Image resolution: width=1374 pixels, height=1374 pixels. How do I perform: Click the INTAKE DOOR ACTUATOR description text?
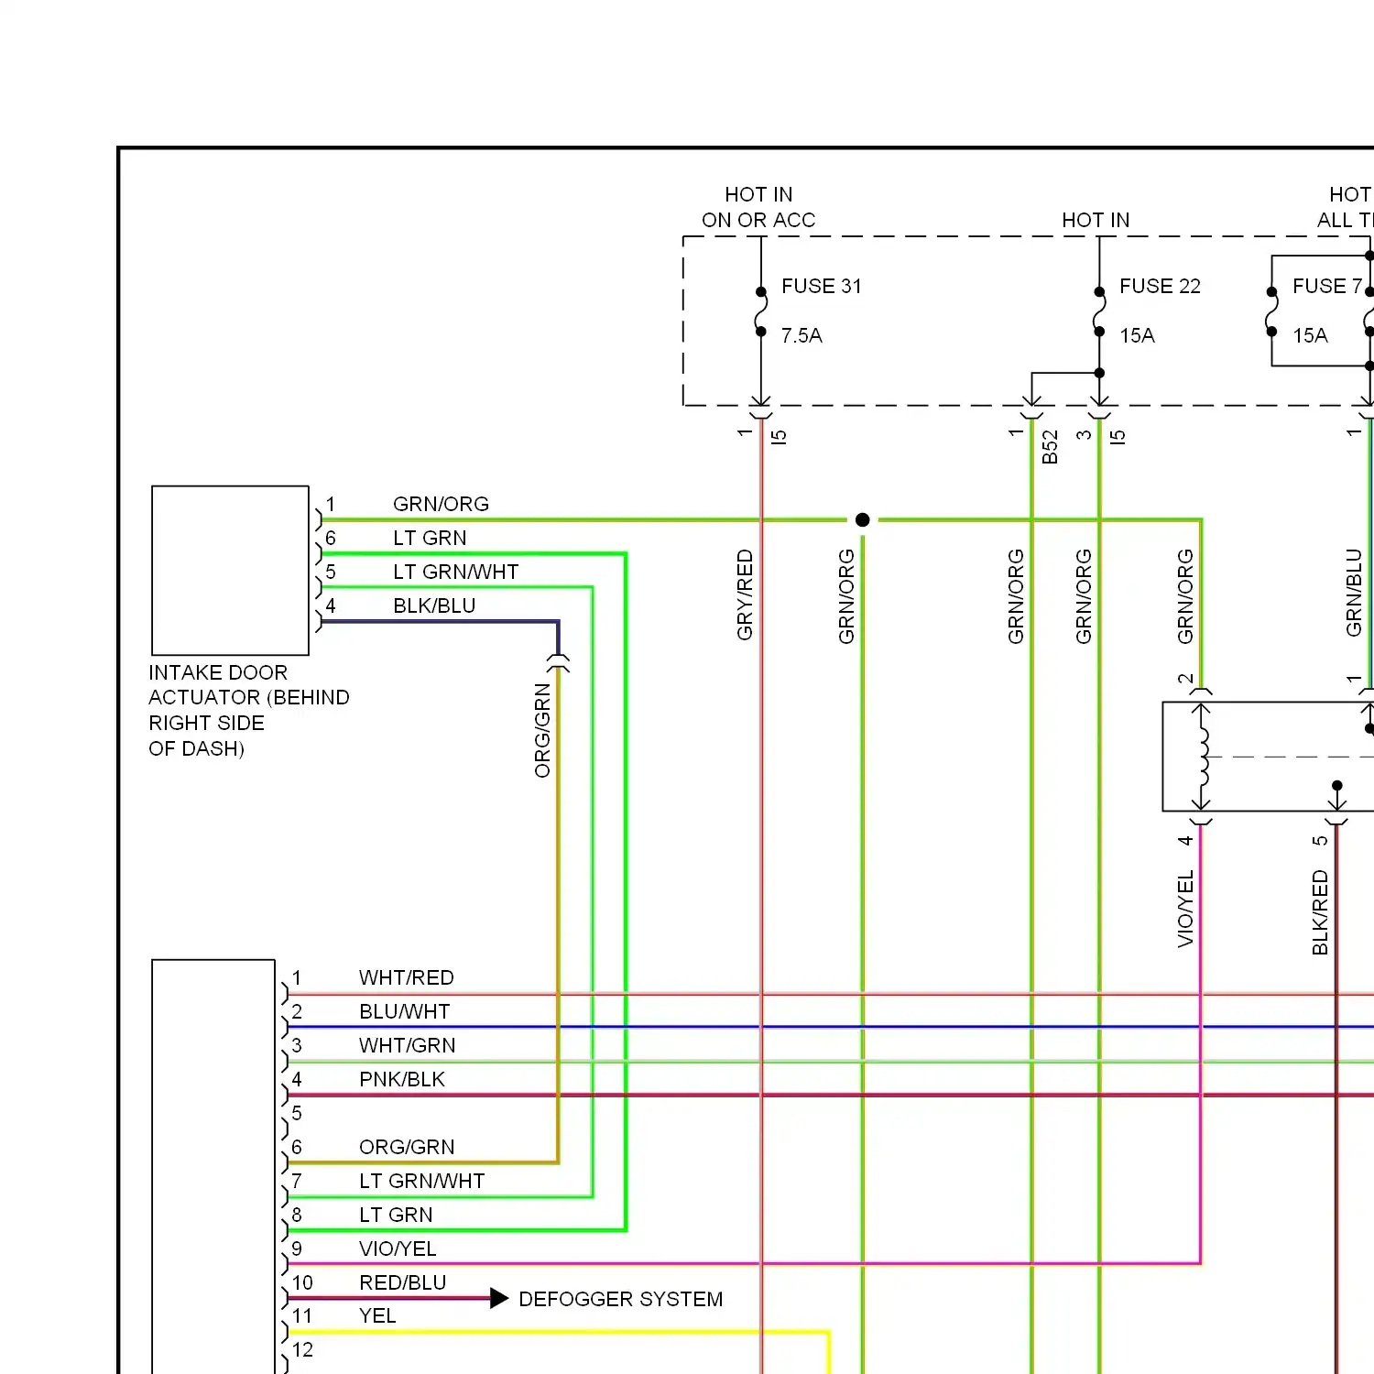248,710
